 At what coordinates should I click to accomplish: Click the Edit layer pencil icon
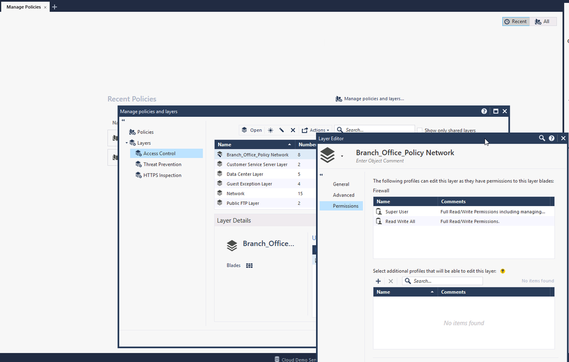point(281,130)
